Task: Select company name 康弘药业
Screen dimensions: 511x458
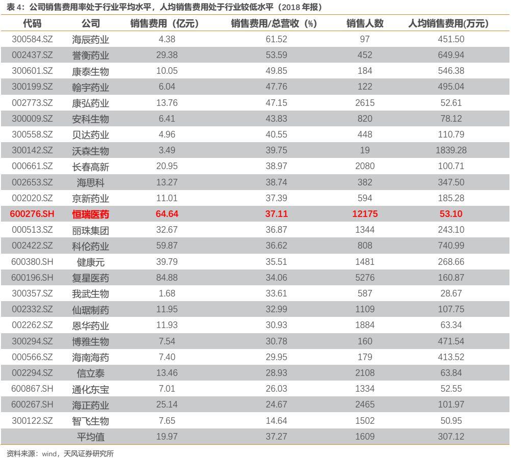Action: (91, 103)
